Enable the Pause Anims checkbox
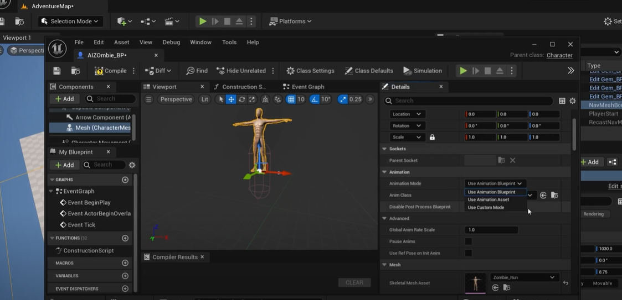This screenshot has height=300, width=622. 469,241
